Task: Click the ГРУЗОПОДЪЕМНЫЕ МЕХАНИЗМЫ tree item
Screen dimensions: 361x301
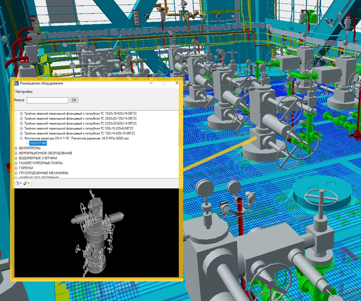Action: tap(44, 173)
